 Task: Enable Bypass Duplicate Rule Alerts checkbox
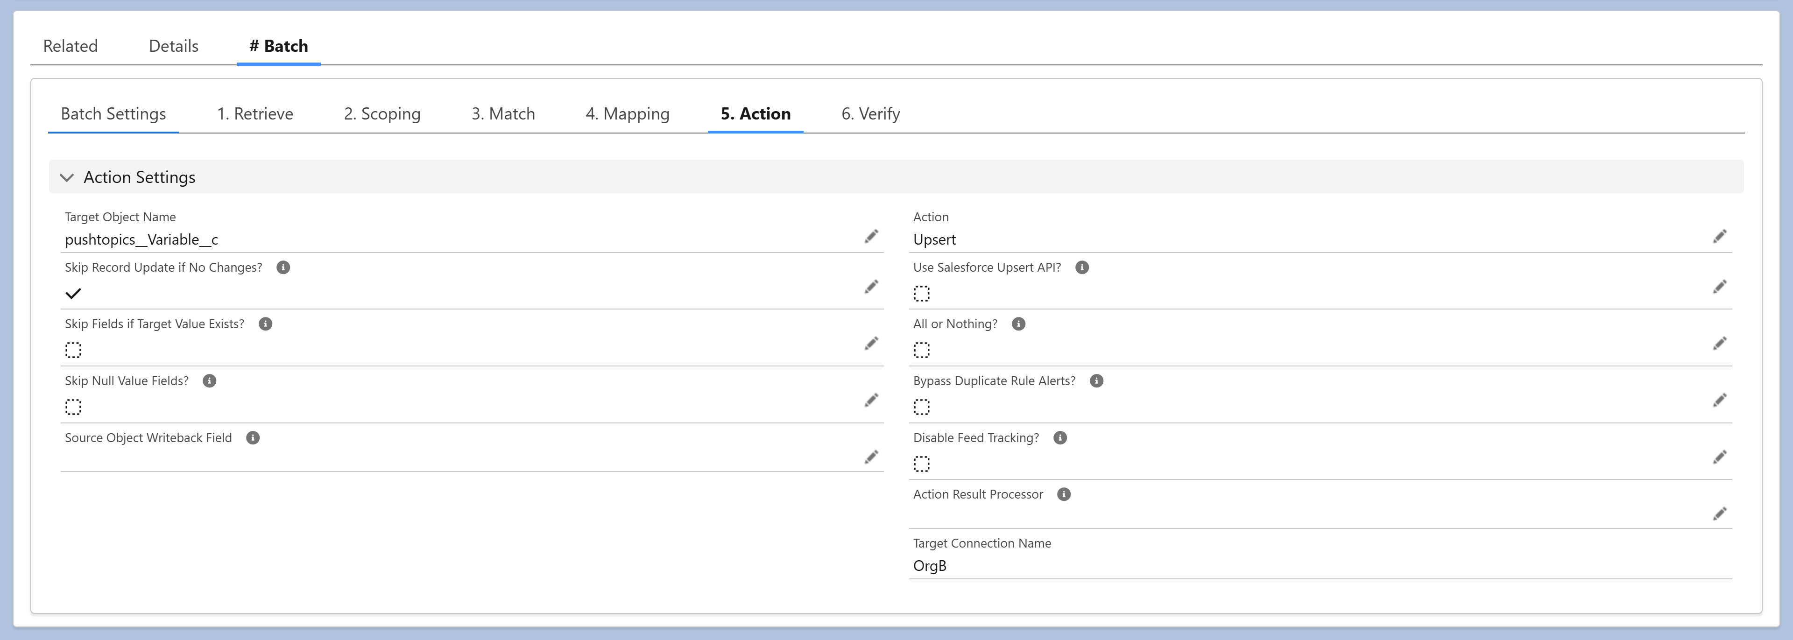click(922, 407)
